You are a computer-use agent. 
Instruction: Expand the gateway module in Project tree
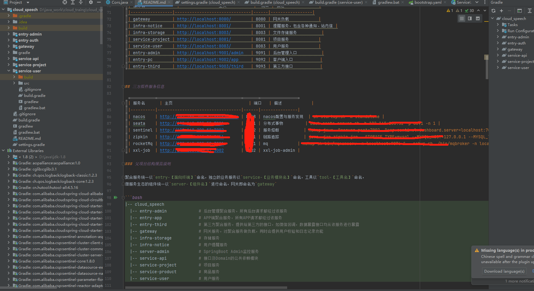9,46
